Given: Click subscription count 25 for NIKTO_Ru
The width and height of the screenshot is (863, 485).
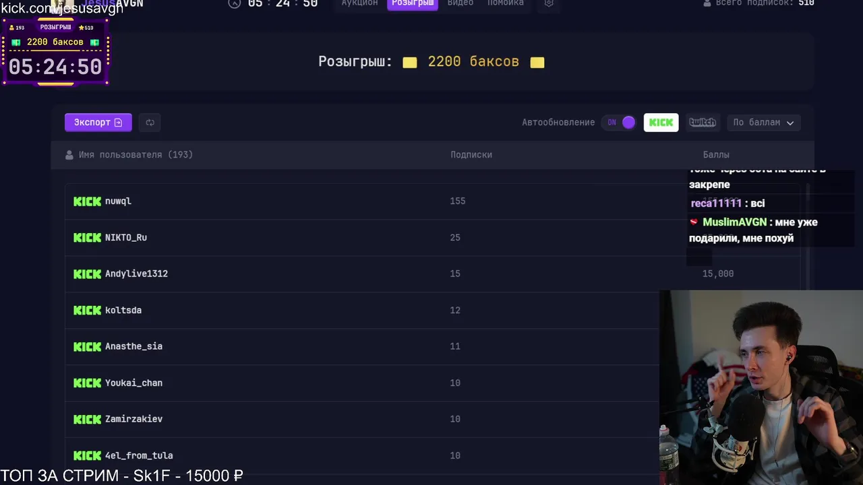Looking at the screenshot, I should coord(455,238).
